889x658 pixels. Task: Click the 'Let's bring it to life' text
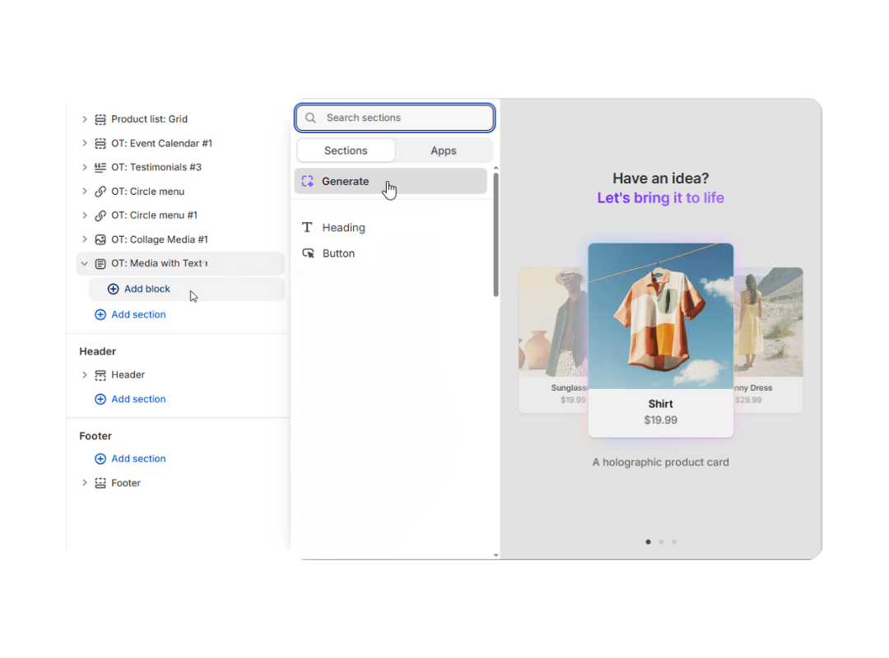coord(660,197)
